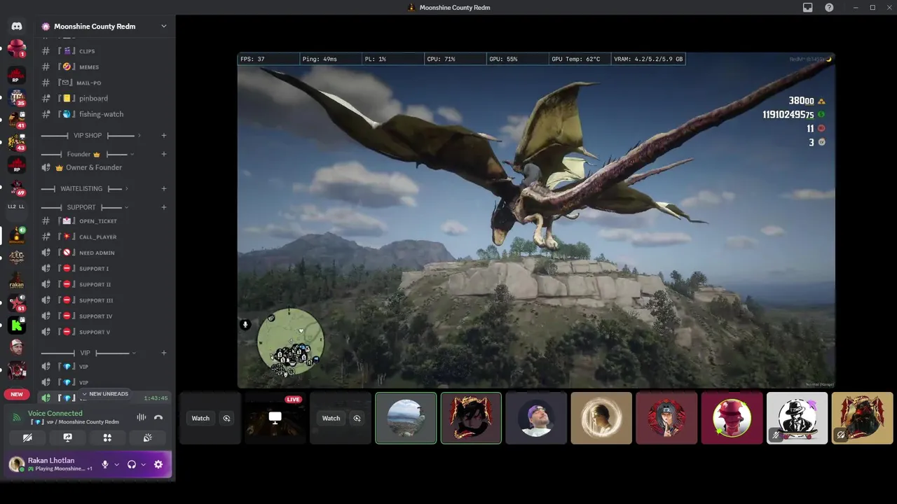Image resolution: width=897 pixels, height=504 pixels.
Task: Open the server with badge 43
Action: (x=17, y=142)
